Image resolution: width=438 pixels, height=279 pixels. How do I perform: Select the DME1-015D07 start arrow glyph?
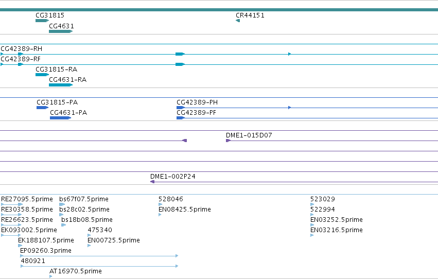coord(228,141)
